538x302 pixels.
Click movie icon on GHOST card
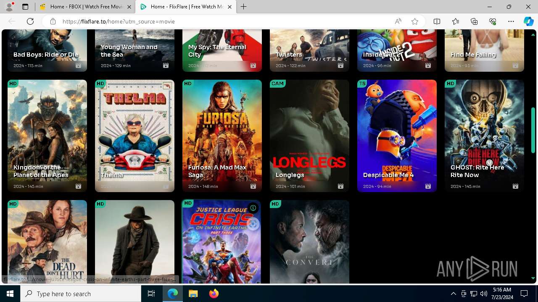tap(515, 186)
